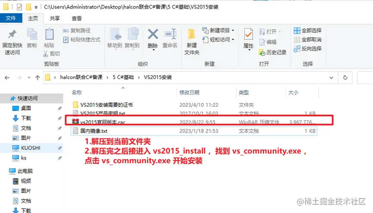Select KUOSHI in navigation pane
Screen dimensions: 373x213
tap(31, 148)
